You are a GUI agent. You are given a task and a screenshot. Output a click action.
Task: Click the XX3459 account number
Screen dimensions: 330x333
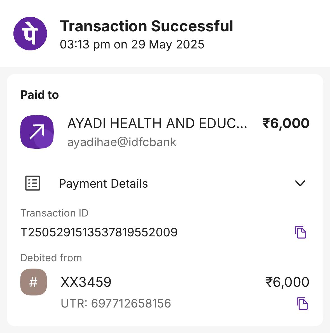[x=86, y=282]
